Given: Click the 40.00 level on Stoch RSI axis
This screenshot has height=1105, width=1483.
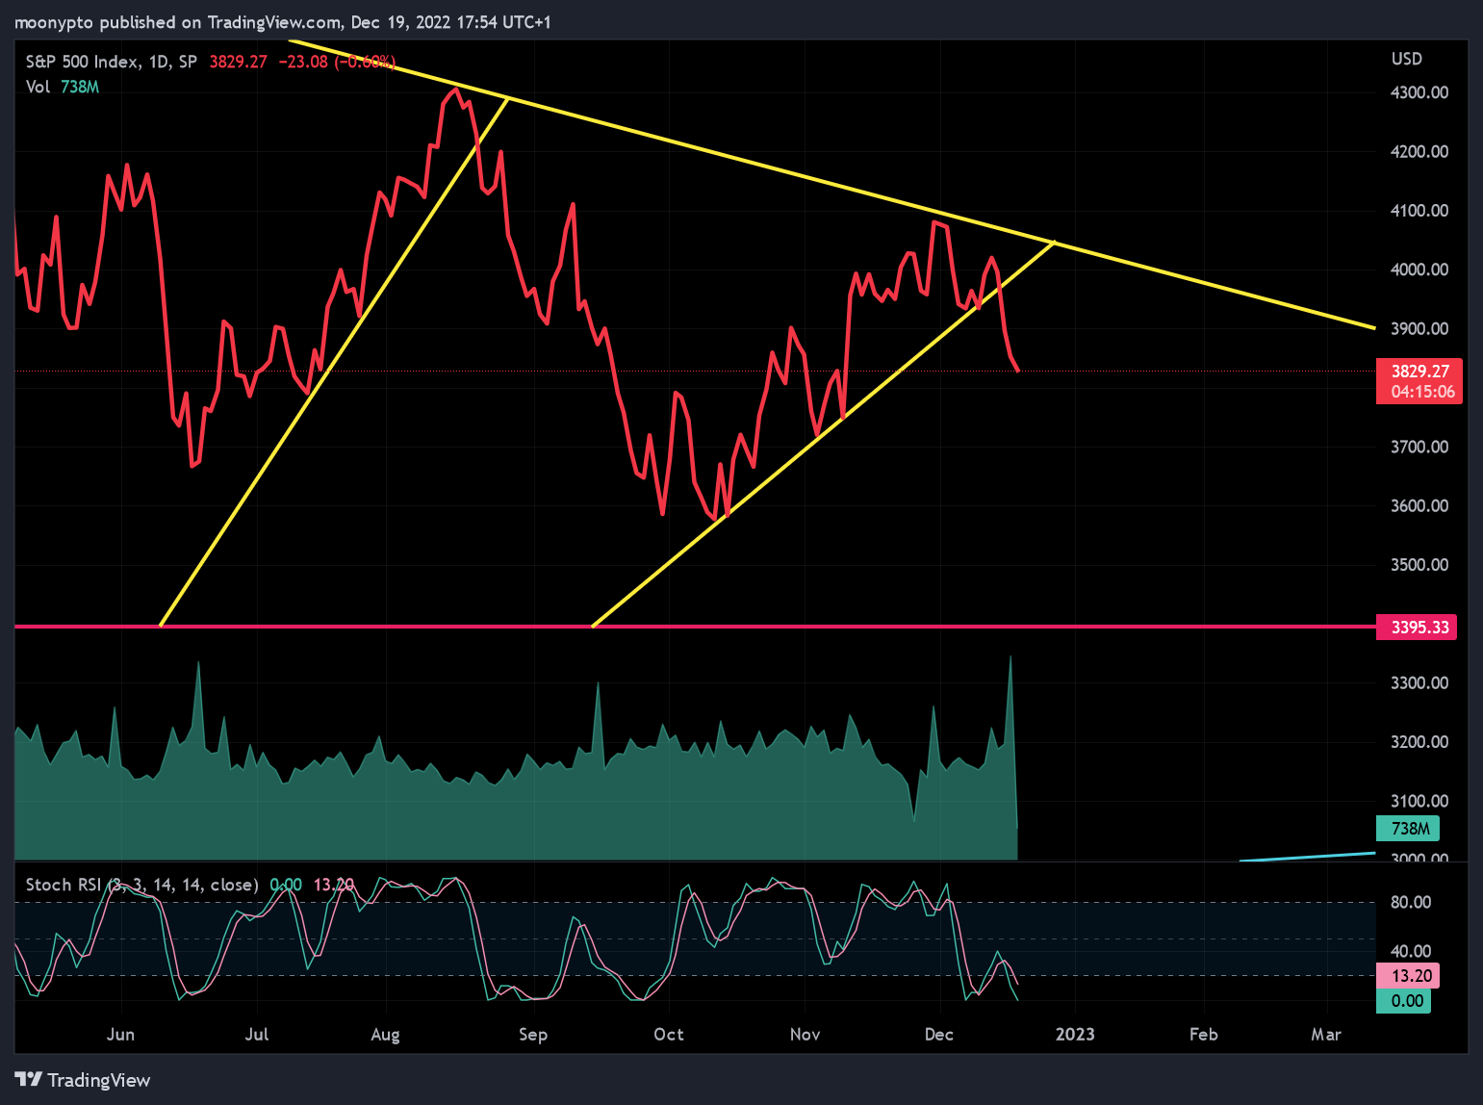Looking at the screenshot, I should click(1411, 951).
